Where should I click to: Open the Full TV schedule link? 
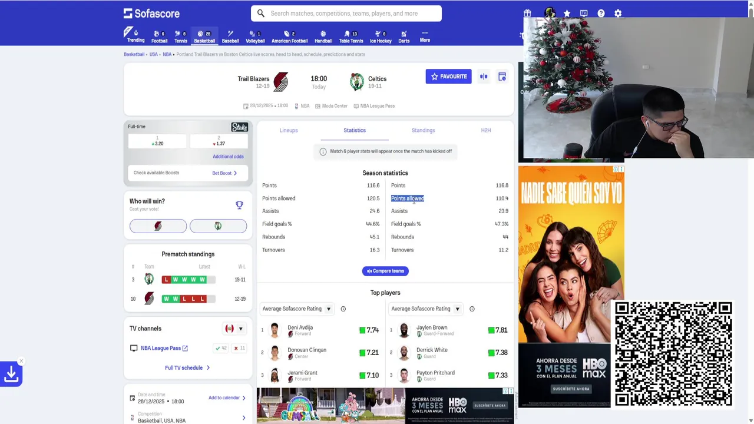tap(187, 367)
